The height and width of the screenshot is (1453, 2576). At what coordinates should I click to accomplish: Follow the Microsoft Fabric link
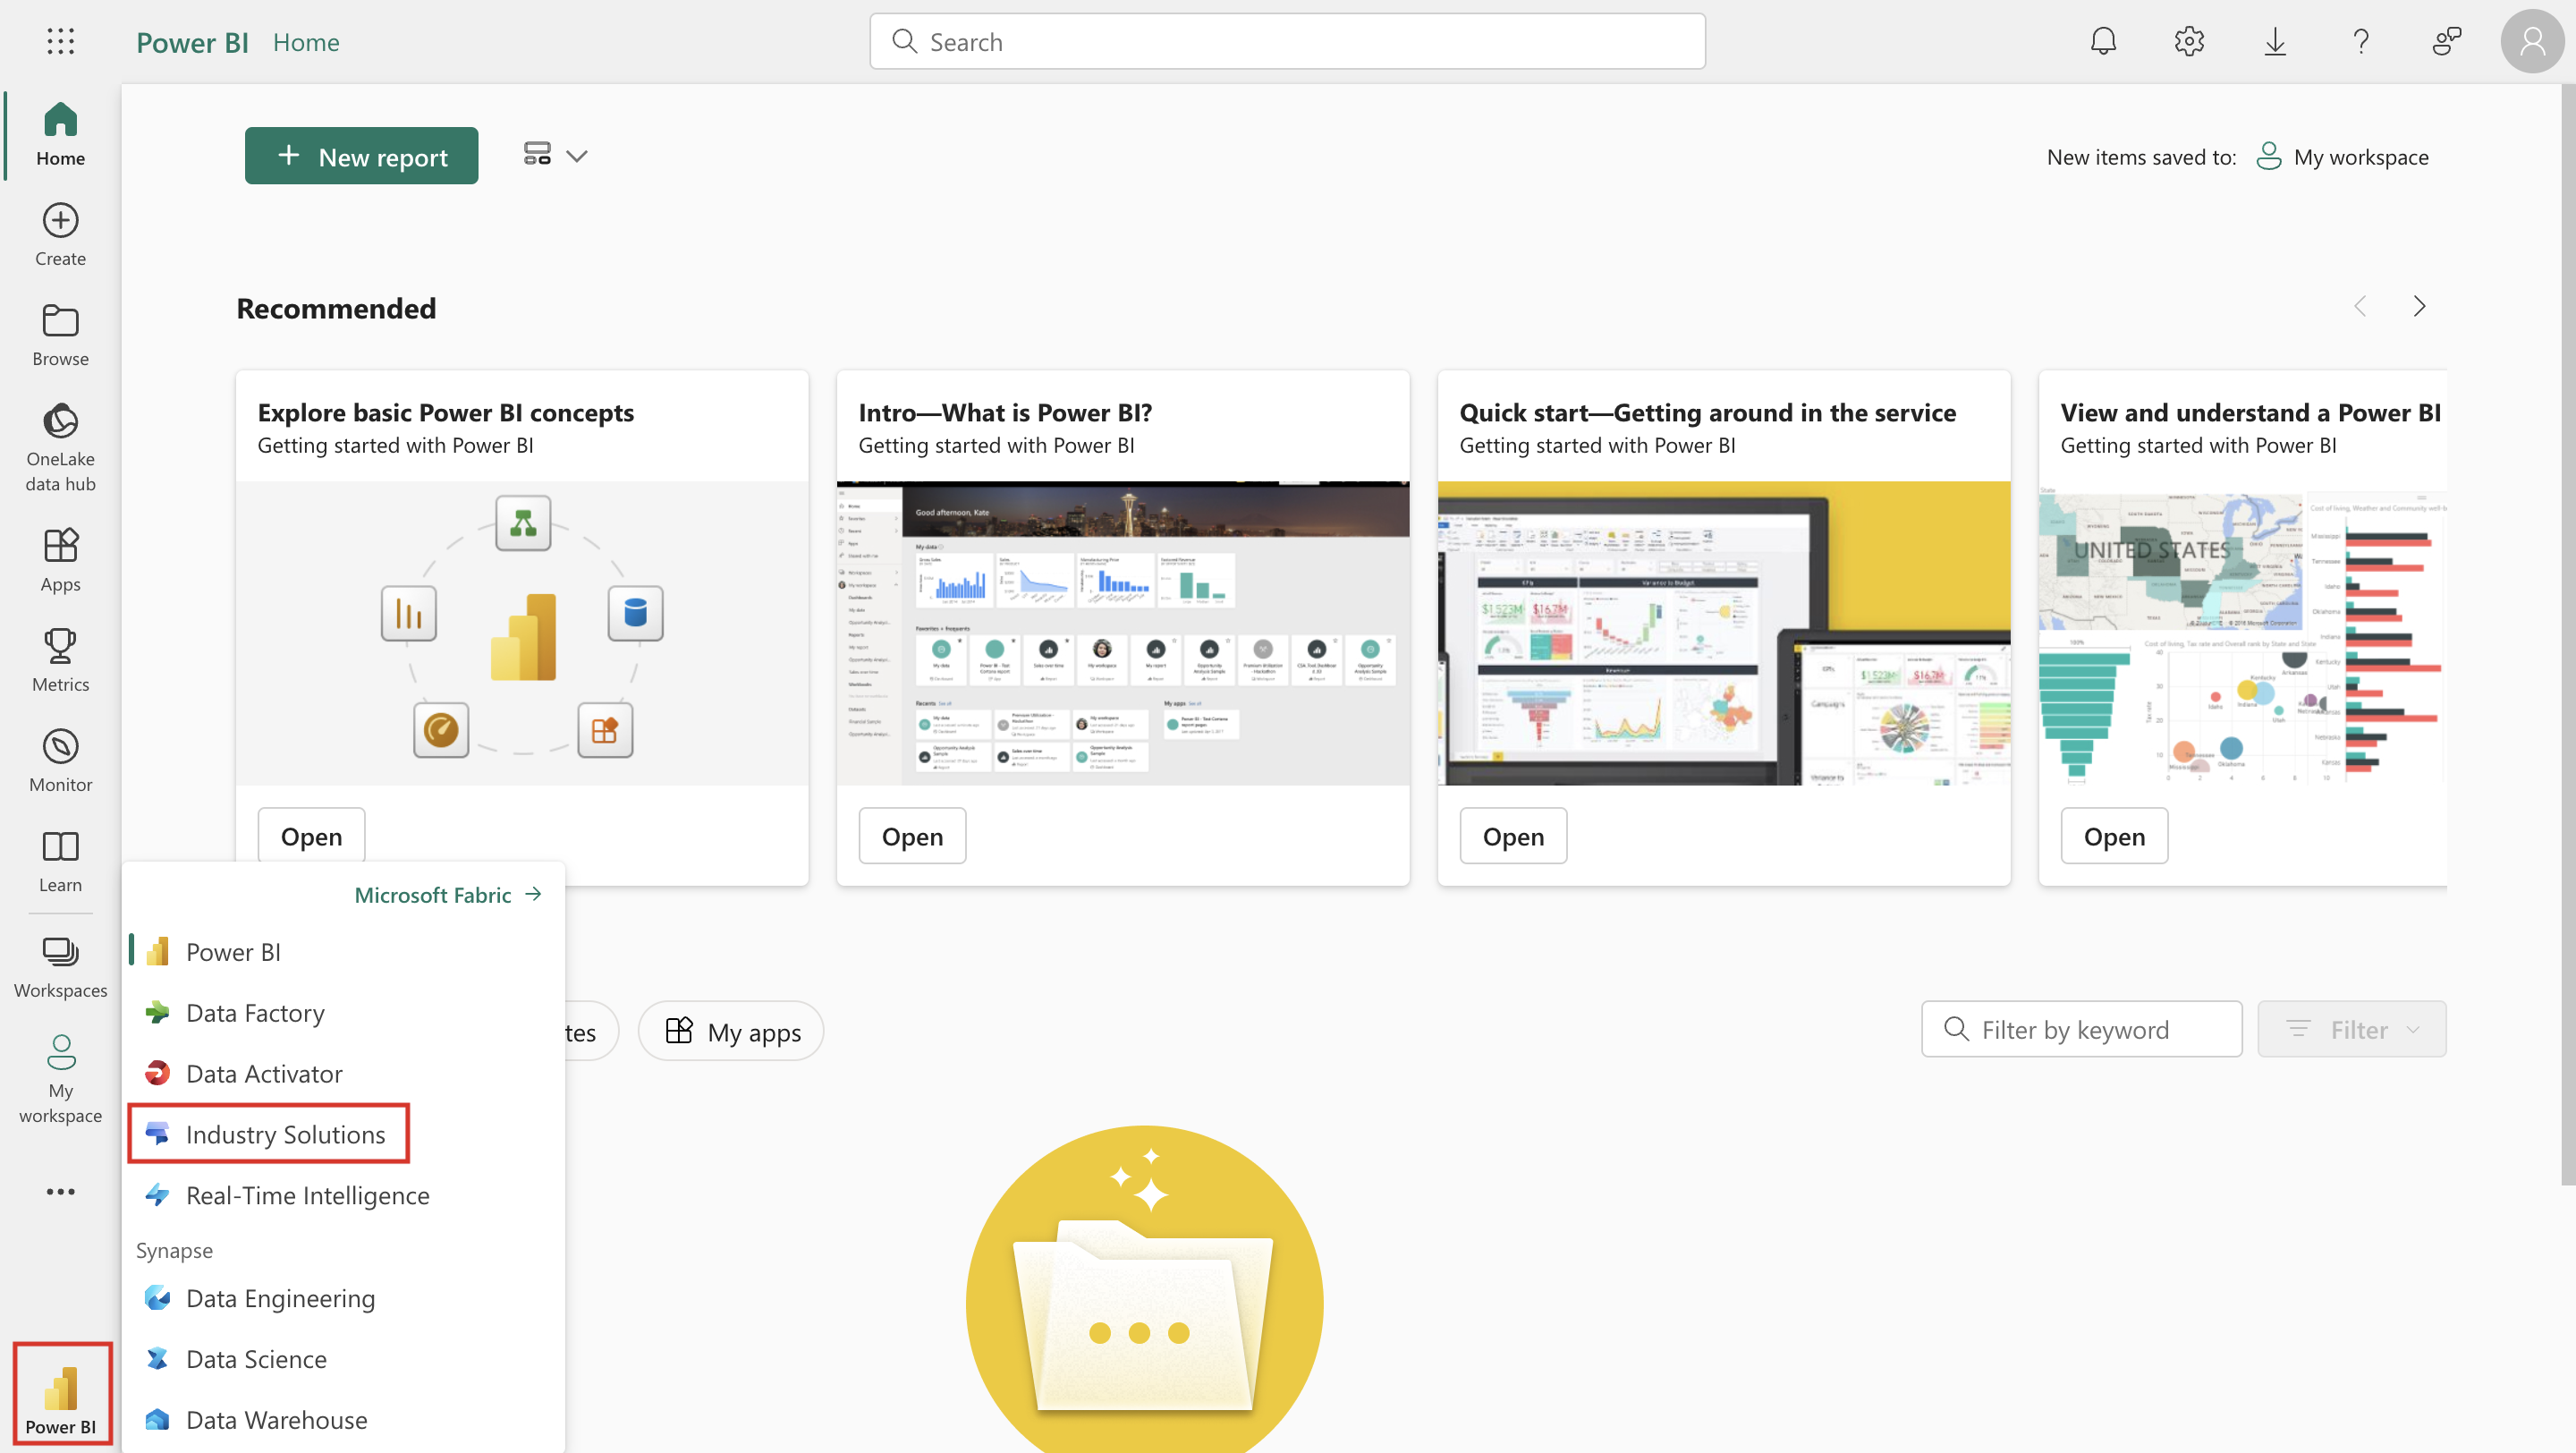(448, 894)
